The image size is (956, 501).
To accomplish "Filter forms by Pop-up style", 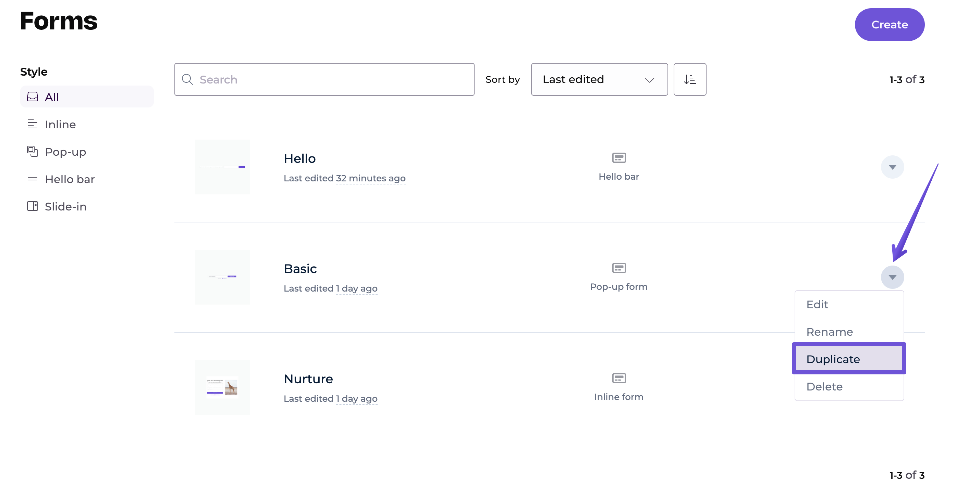I will [65, 152].
